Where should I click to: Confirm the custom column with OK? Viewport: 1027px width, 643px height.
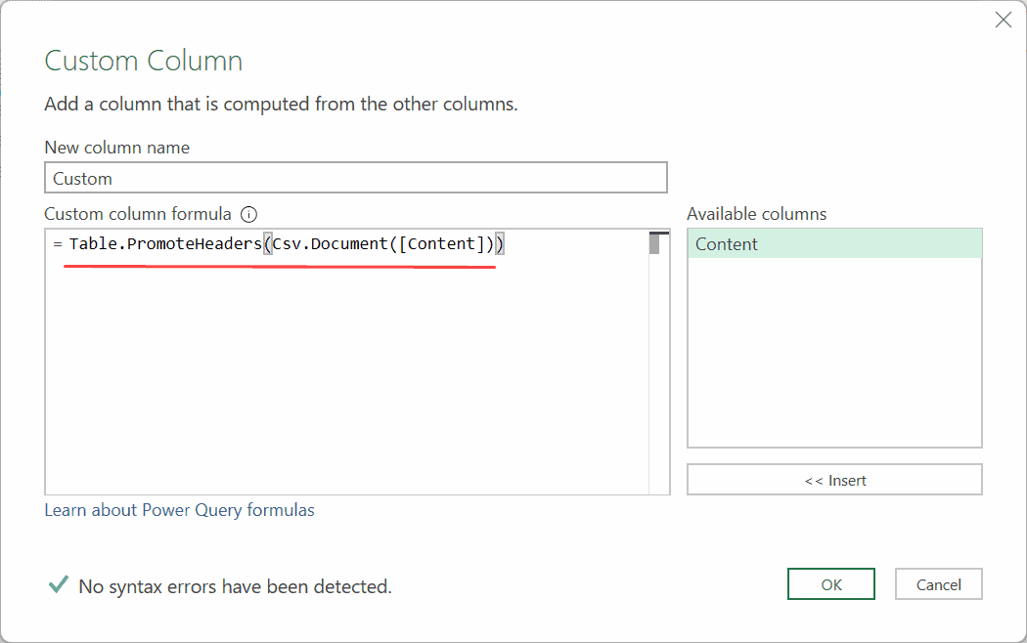[830, 583]
